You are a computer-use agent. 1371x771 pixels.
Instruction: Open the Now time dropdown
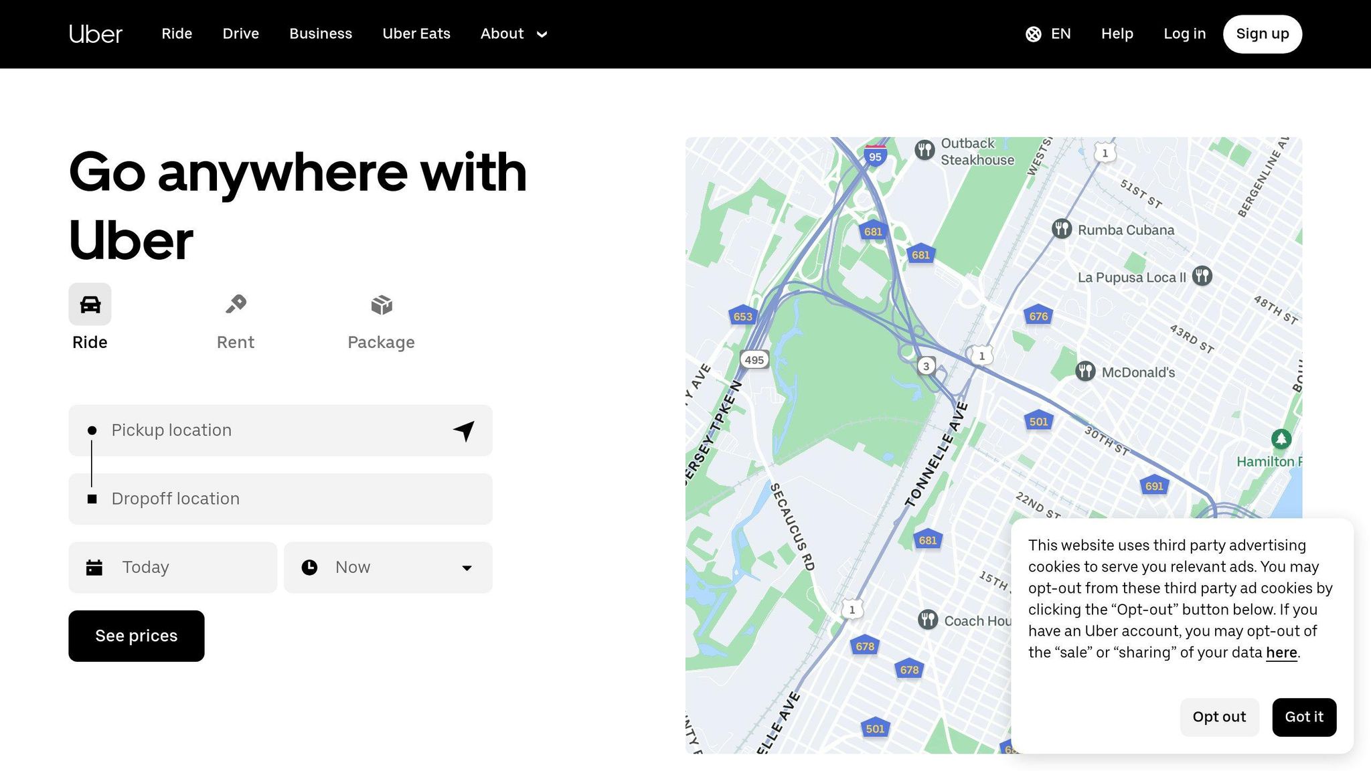pyautogui.click(x=388, y=568)
